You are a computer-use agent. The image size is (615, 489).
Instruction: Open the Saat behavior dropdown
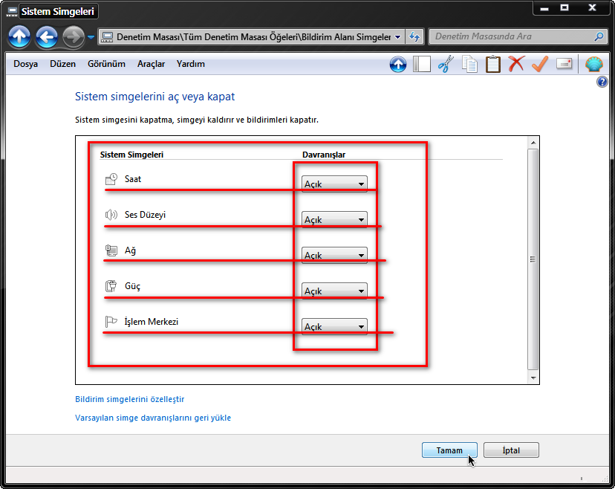[334, 184]
